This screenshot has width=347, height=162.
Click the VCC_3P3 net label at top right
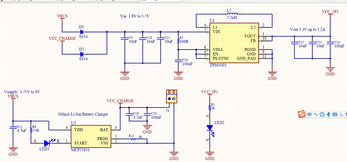330,12
